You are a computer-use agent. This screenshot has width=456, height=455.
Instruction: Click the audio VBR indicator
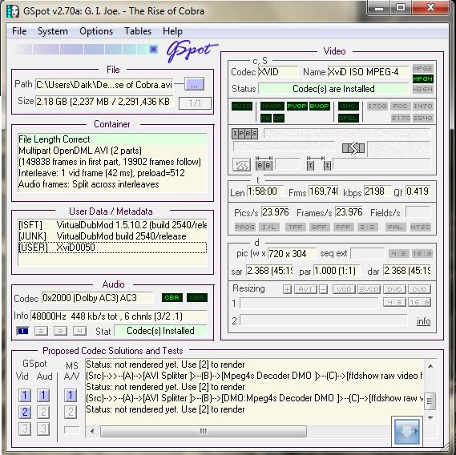[x=197, y=298]
